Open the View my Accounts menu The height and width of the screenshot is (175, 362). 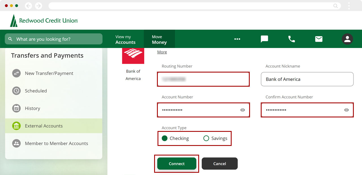pos(125,40)
